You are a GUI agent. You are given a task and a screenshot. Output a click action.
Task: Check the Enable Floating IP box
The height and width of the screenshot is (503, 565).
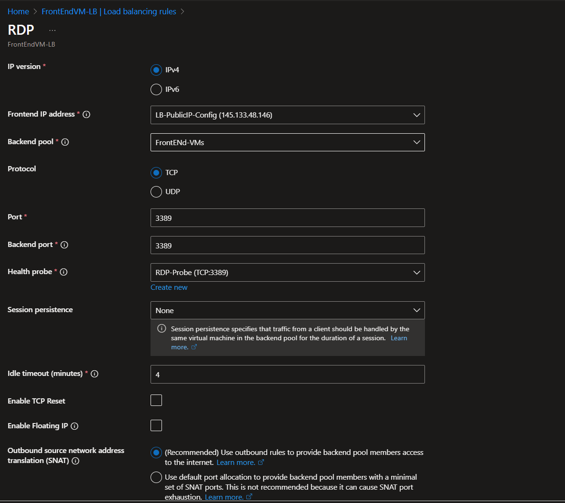[156, 425]
